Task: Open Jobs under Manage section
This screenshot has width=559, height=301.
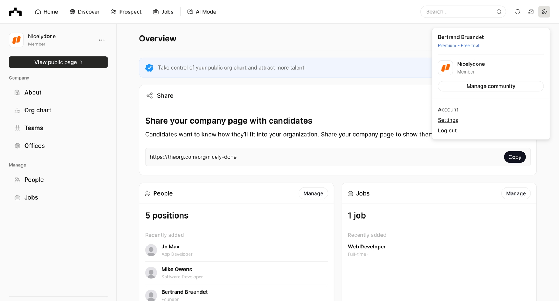Action: (x=58, y=197)
